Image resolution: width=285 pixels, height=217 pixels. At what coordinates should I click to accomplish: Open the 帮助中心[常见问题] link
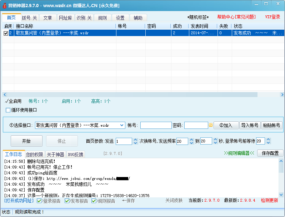point(236,17)
